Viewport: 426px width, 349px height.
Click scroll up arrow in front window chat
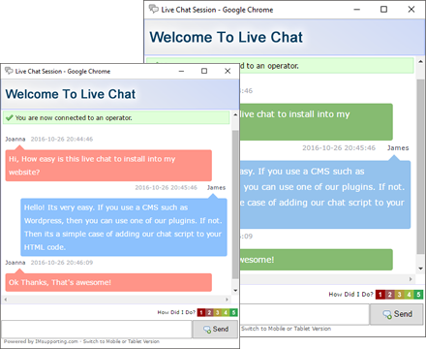coord(235,114)
